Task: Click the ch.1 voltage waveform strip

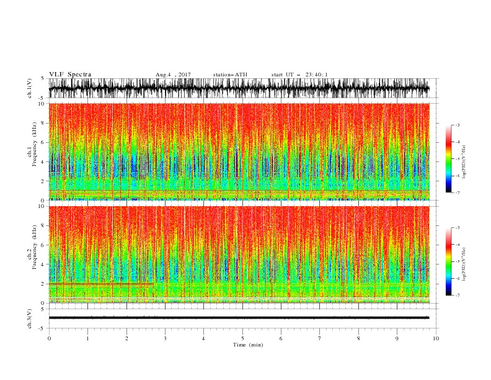Action: 239,88
